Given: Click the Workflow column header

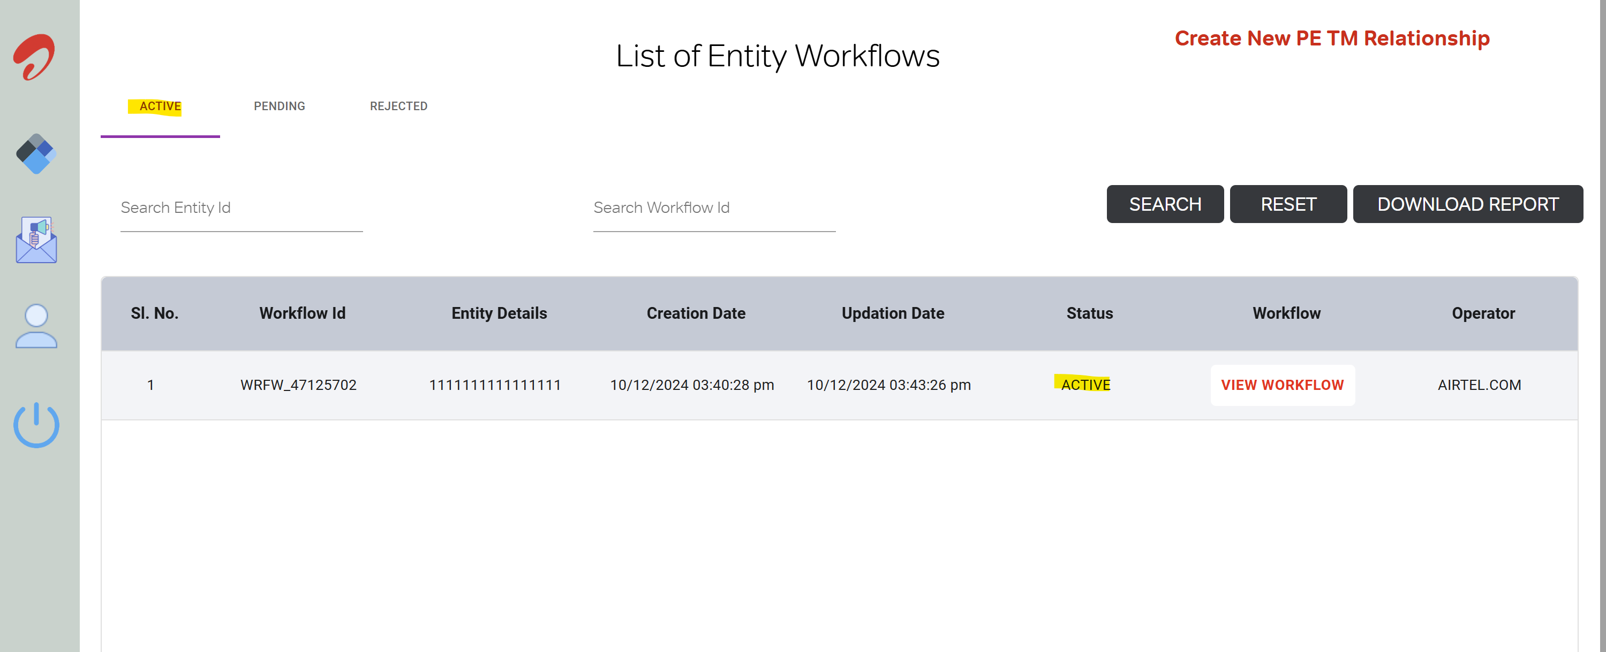Looking at the screenshot, I should tap(1286, 313).
